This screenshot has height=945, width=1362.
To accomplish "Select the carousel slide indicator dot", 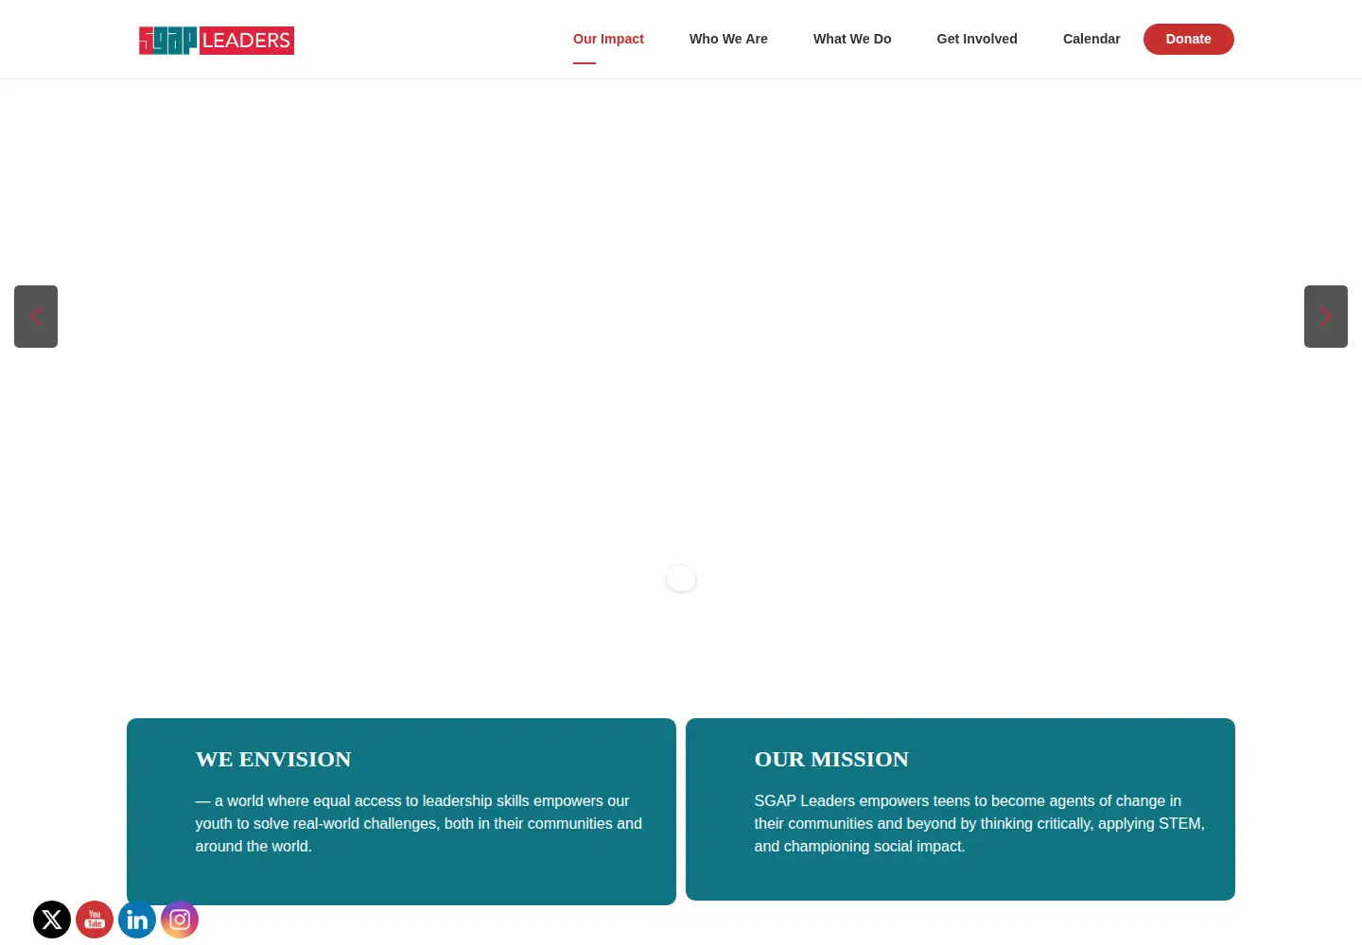I will pos(681,578).
